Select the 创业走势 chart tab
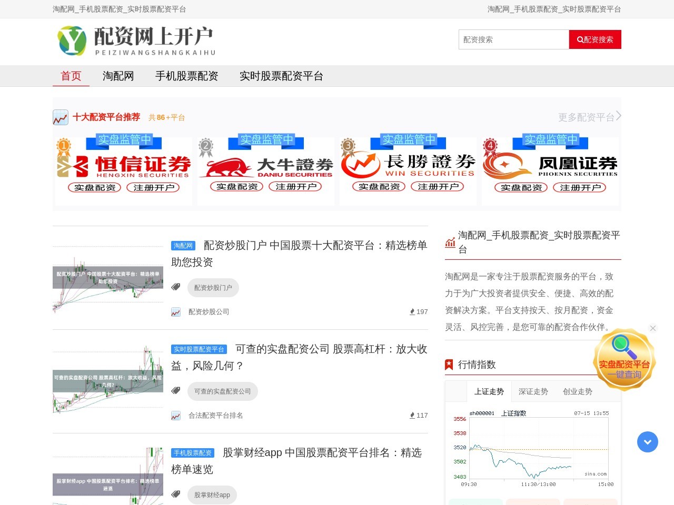This screenshot has width=674, height=505. (x=577, y=391)
